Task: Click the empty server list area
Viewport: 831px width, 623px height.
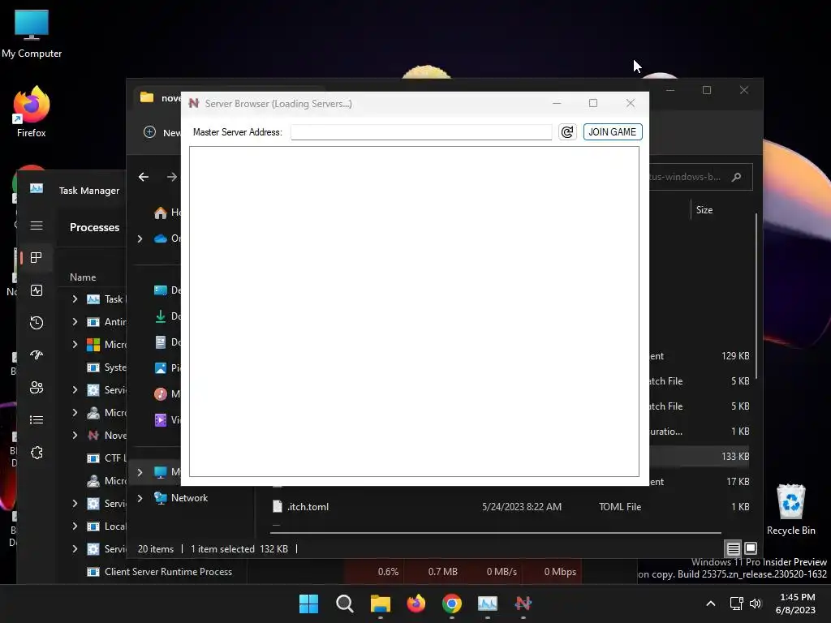Action: point(414,311)
